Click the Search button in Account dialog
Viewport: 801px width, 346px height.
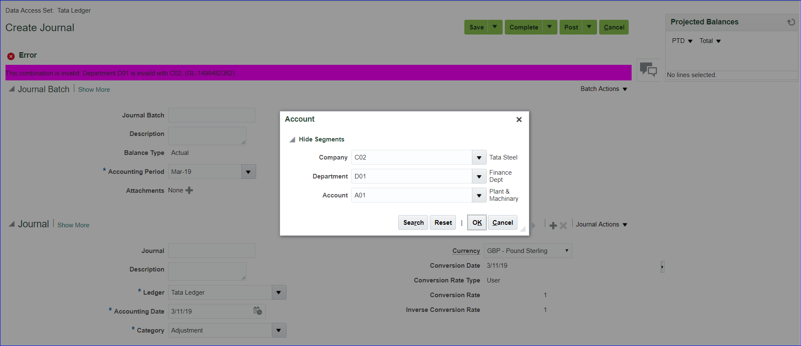413,222
